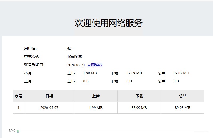
Task: Click the username value 张三
Action: point(71,48)
